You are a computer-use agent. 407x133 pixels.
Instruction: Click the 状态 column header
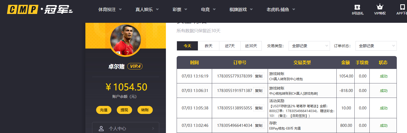coord(383,62)
